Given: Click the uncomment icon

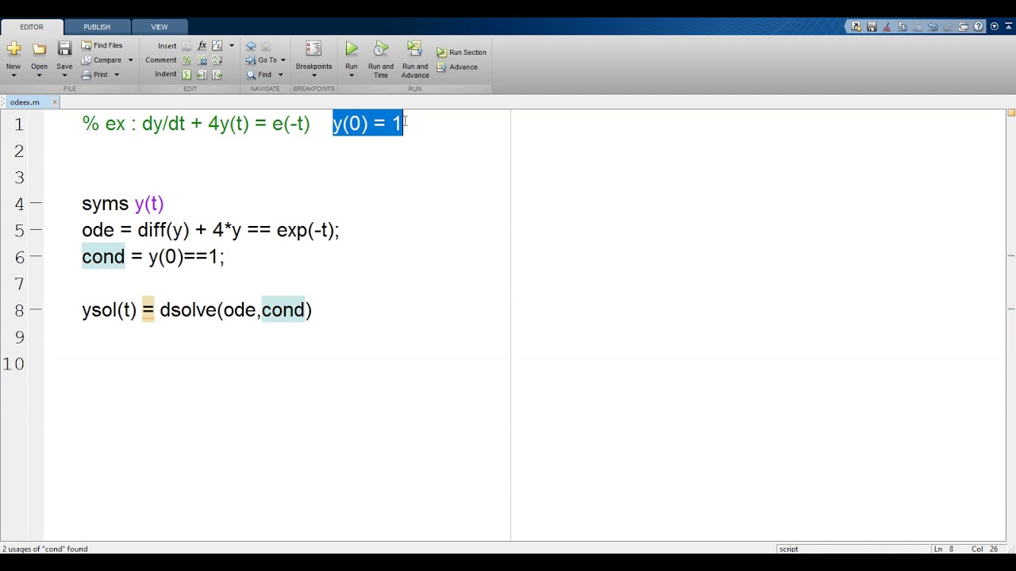Looking at the screenshot, I should point(202,60).
